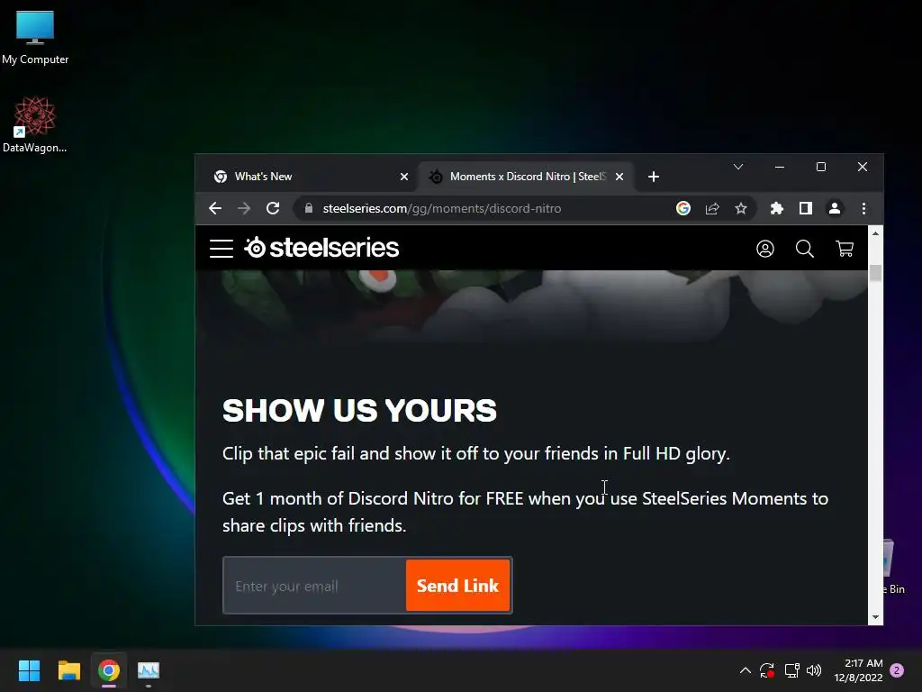Open the Chrome three-dot menu

point(863,208)
